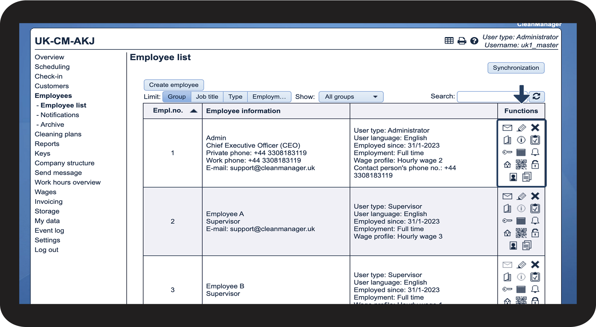Toggle the Group limit filter
Image resolution: width=596 pixels, height=327 pixels.
pyautogui.click(x=177, y=97)
